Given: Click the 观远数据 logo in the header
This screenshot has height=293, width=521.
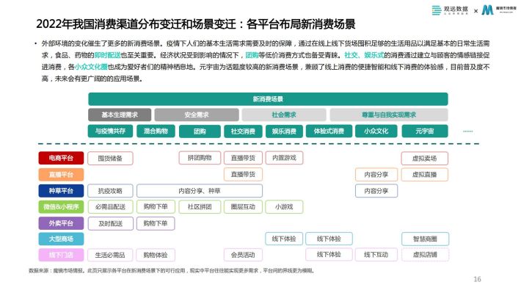Looking at the screenshot, I should click(x=450, y=10).
